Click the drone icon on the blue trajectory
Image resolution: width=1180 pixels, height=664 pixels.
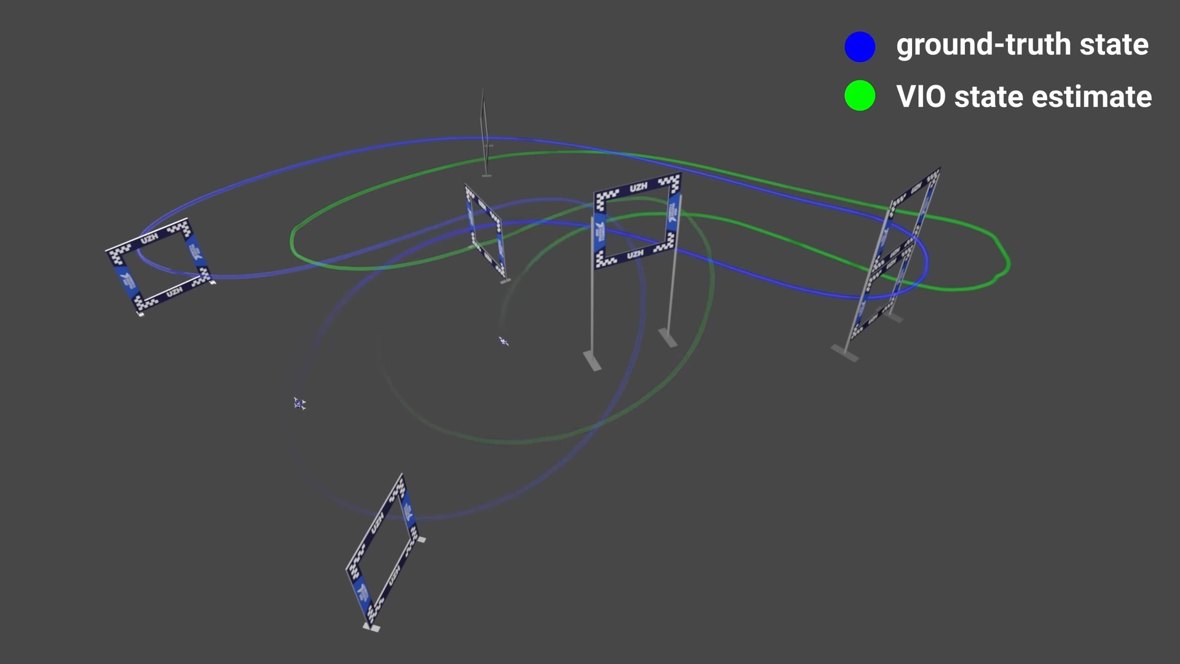[x=299, y=403]
